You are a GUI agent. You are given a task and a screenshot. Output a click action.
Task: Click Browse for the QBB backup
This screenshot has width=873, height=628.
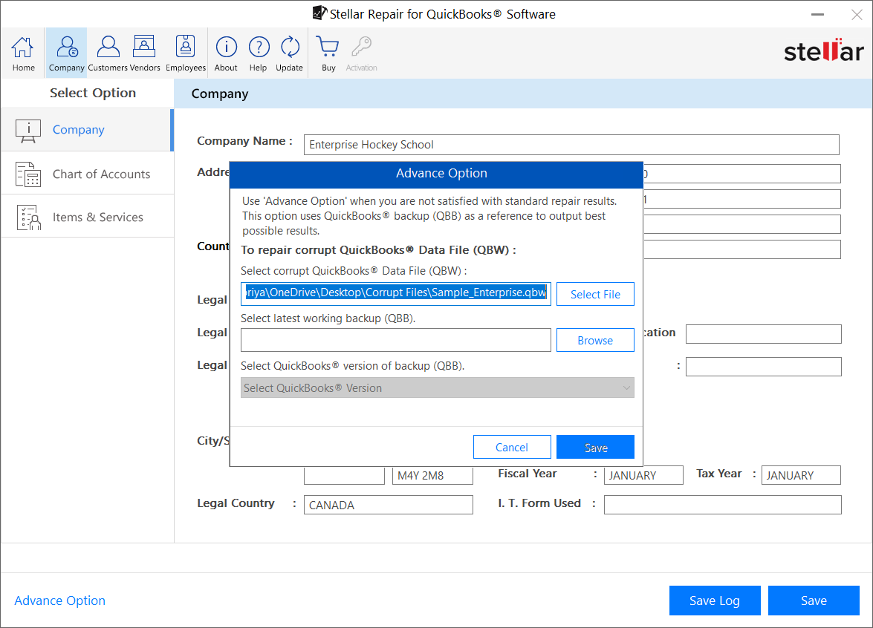point(595,341)
